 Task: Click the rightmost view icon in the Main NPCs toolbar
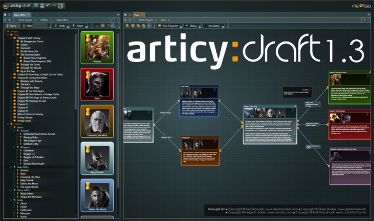113,26
